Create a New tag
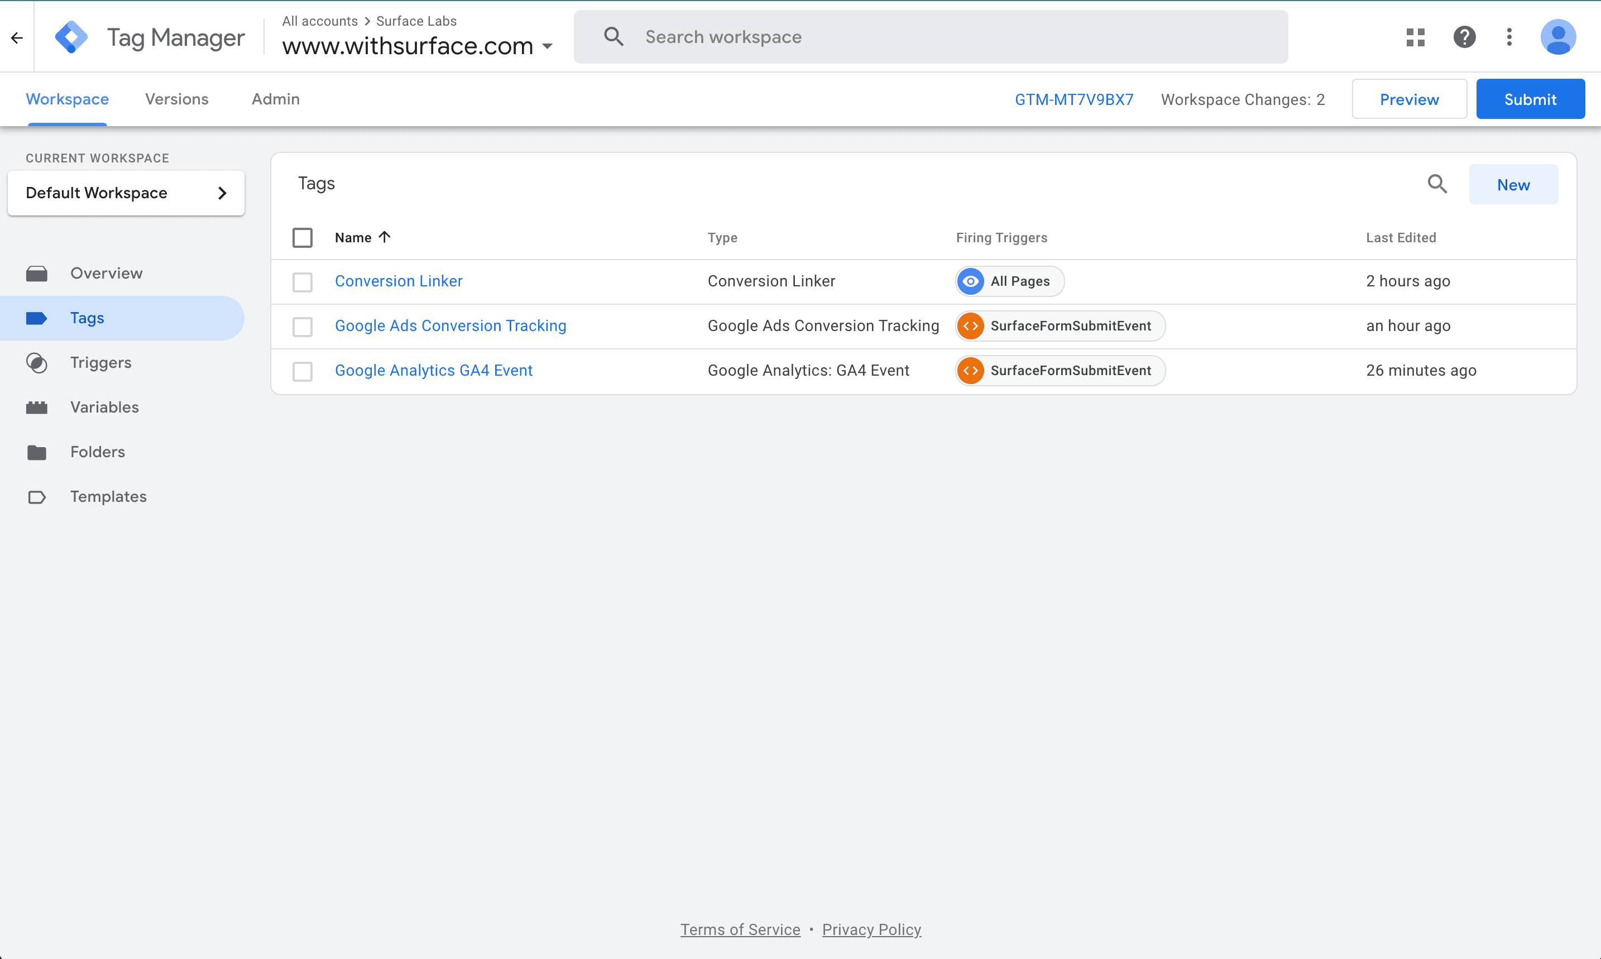This screenshot has width=1601, height=959. 1513,184
